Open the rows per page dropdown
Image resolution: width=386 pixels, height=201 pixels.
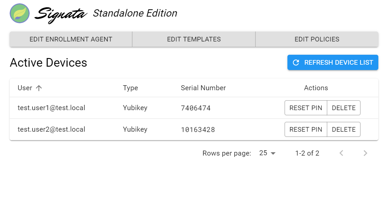[267, 153]
